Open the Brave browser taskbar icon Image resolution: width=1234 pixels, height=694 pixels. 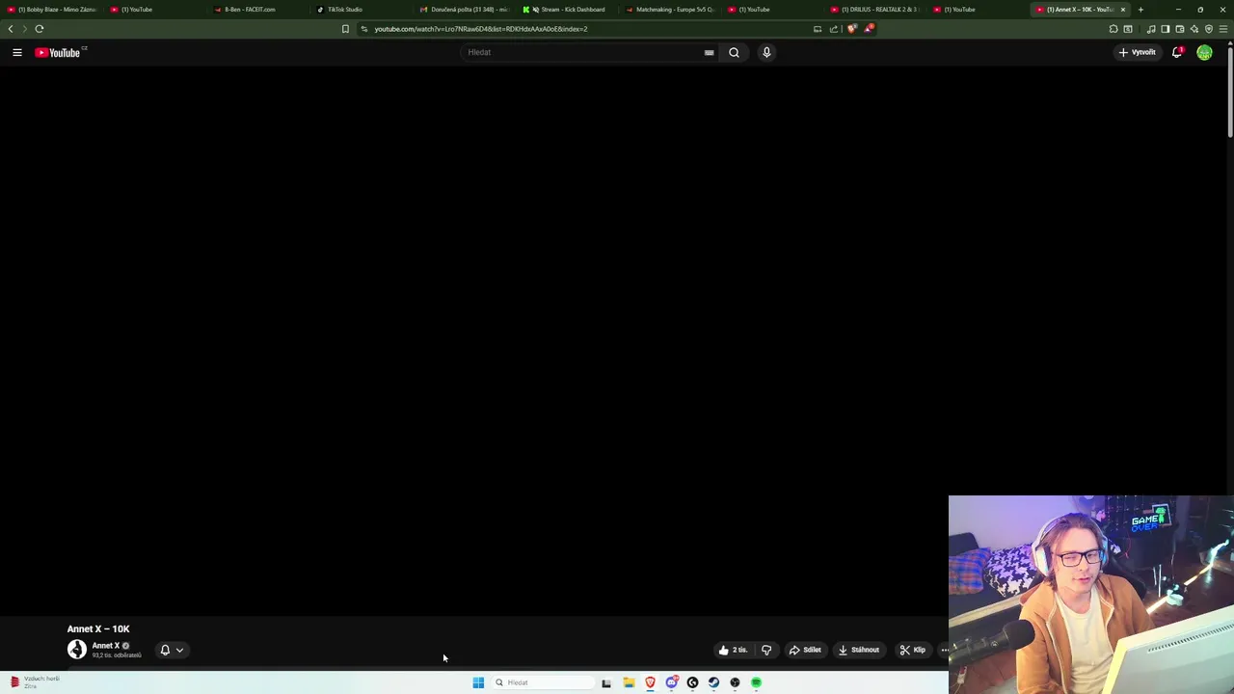(x=650, y=682)
